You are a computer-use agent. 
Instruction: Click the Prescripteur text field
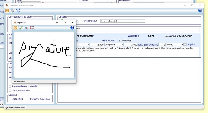[x=122, y=21]
